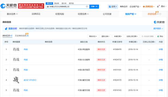Viewport: 168px width, 97px height.
Task: Open the 经营风险 tab
Action: 60,14
